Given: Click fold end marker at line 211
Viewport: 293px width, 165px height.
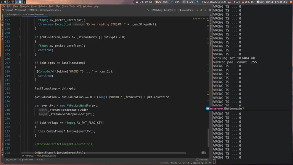Looking at the screenshot, I should (20, 80).
